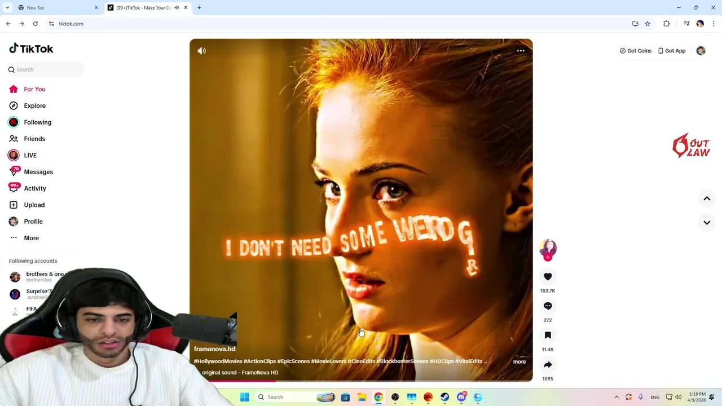Click the Get Coins link
Image resolution: width=722 pixels, height=406 pixels.
pyautogui.click(x=635, y=51)
